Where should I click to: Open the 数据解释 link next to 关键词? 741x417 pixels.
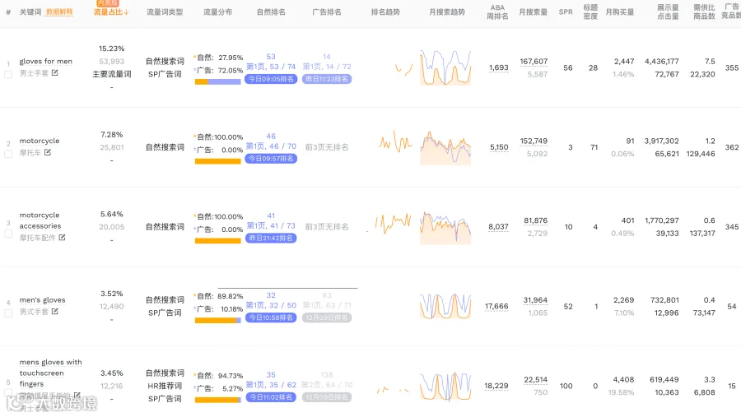point(59,12)
